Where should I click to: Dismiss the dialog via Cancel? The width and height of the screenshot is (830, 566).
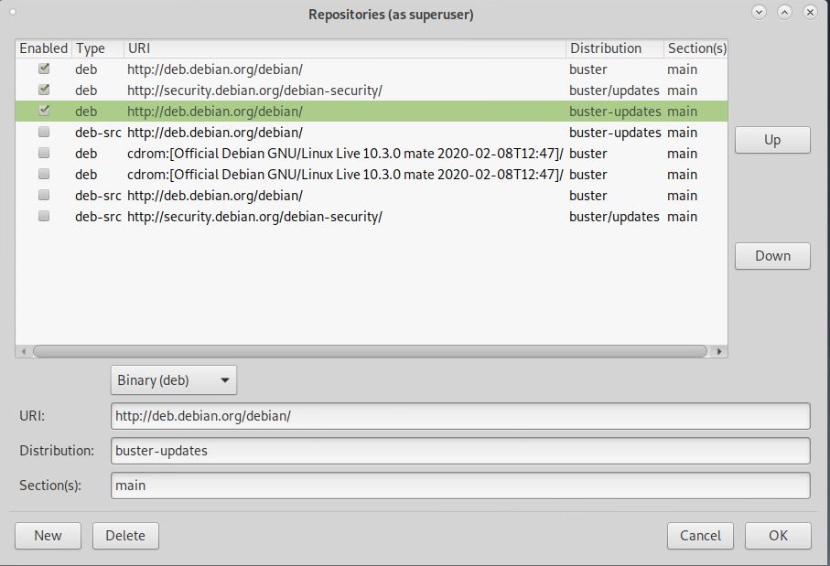pyautogui.click(x=700, y=536)
